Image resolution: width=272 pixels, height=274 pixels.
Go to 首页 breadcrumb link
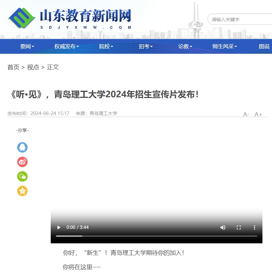coord(14,67)
